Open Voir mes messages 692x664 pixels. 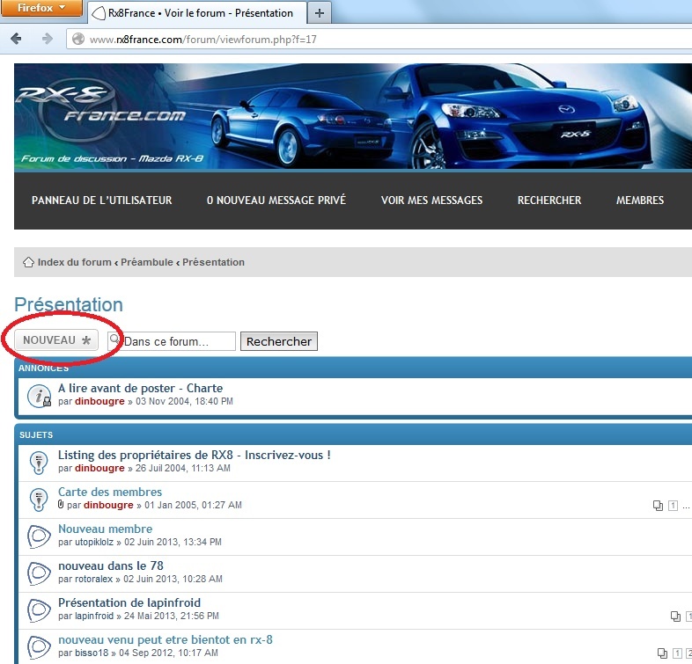(x=431, y=201)
